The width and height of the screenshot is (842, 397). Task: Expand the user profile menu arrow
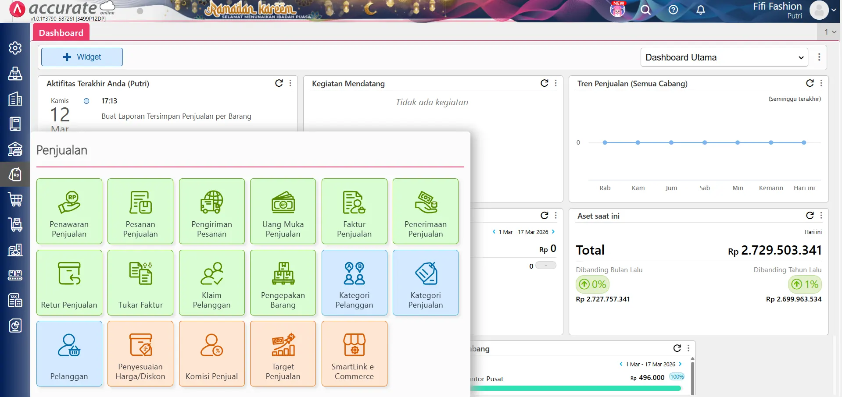pyautogui.click(x=834, y=10)
